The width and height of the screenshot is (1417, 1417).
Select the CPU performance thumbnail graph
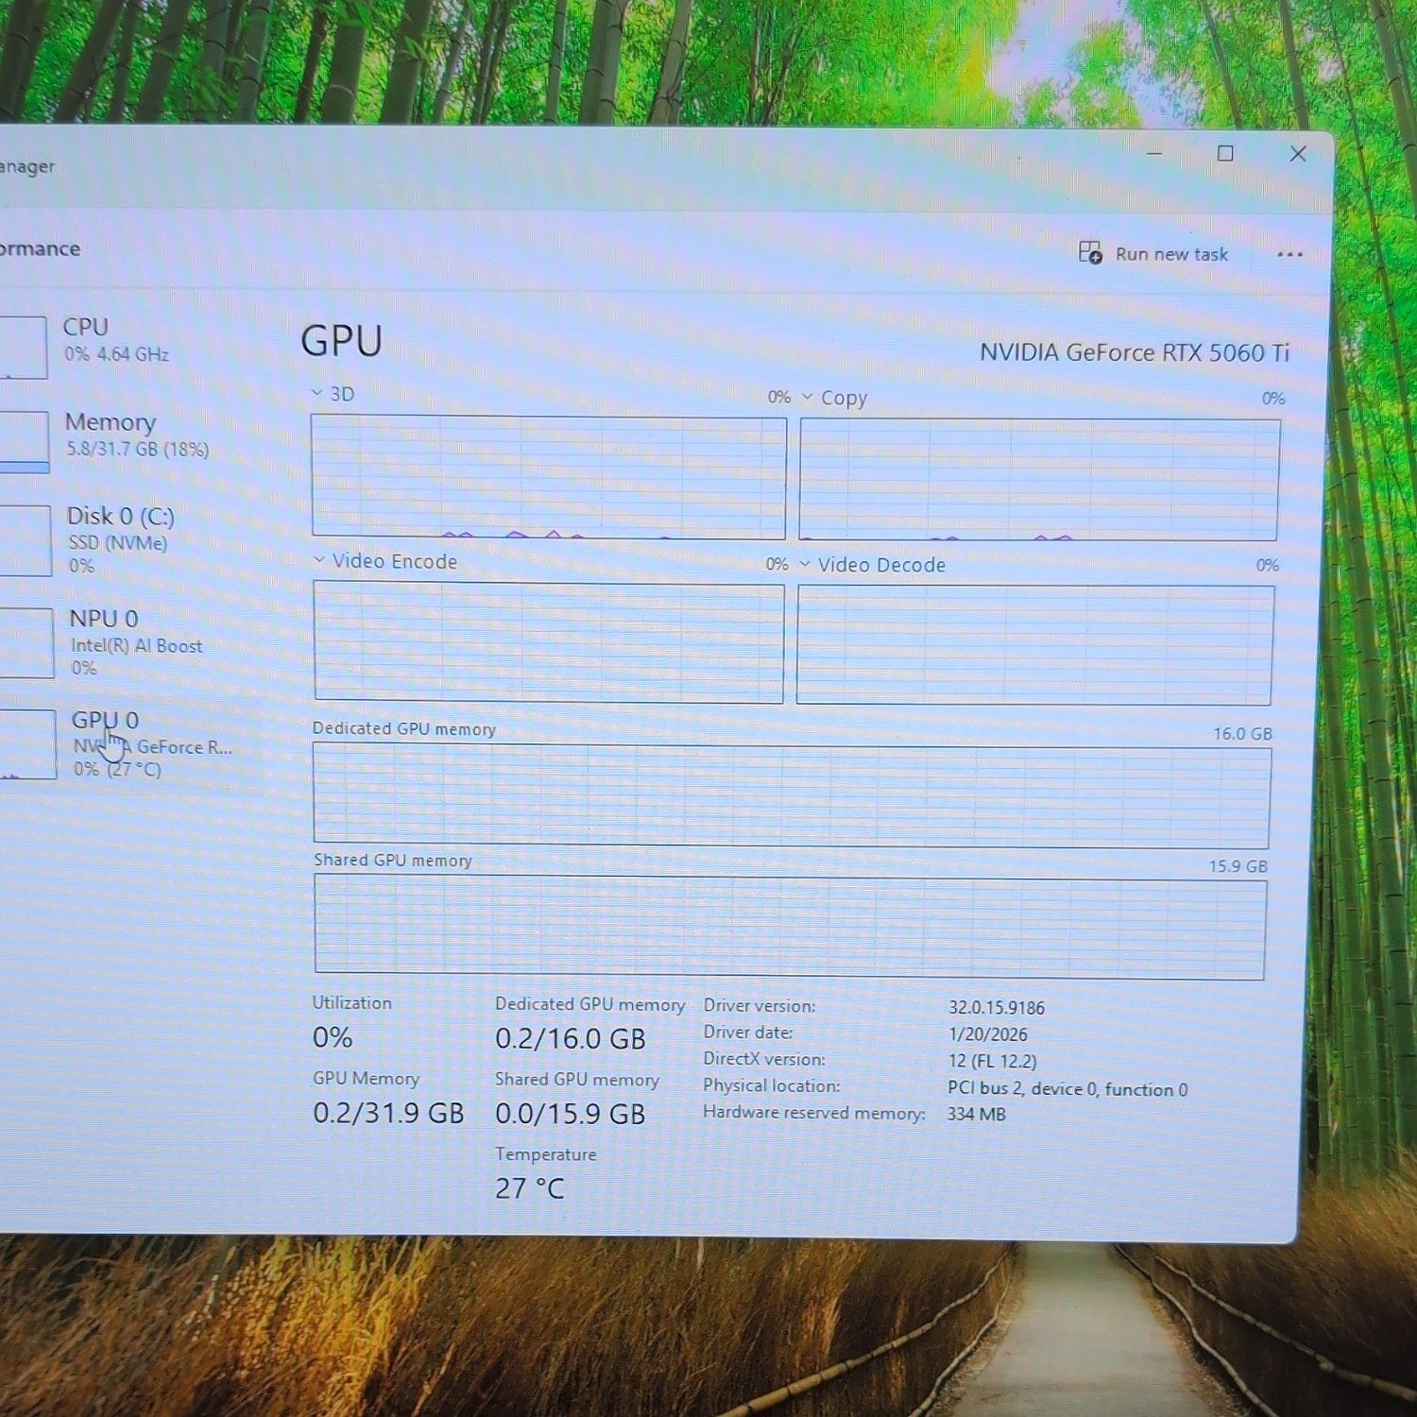[x=23, y=347]
